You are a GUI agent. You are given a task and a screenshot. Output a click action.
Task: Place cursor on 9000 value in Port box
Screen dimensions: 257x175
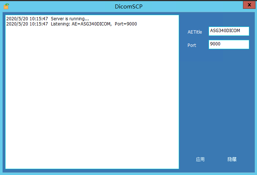[x=215, y=44]
